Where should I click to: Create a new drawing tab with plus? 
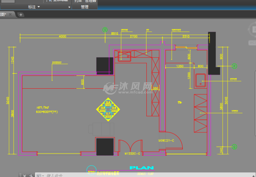click(21, 15)
